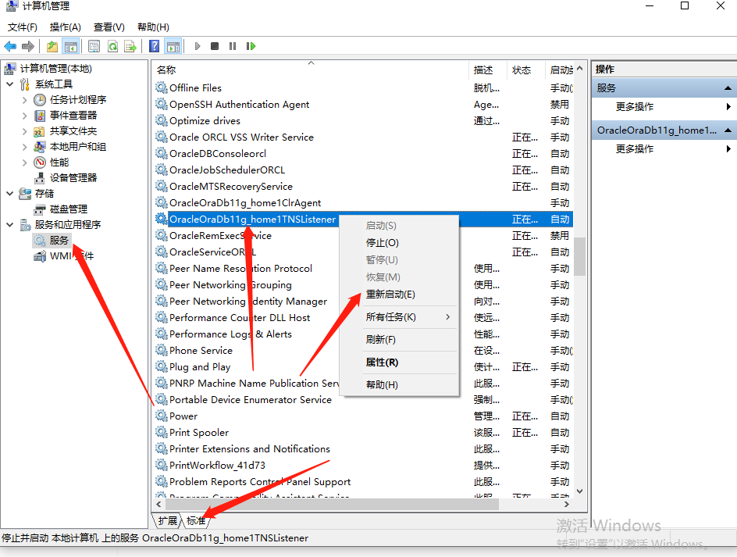The image size is (737, 557).
Task: Select the OracleServiceORCL service row
Action: tap(363, 252)
